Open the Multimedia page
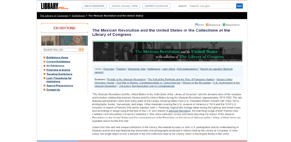 pos(154,69)
